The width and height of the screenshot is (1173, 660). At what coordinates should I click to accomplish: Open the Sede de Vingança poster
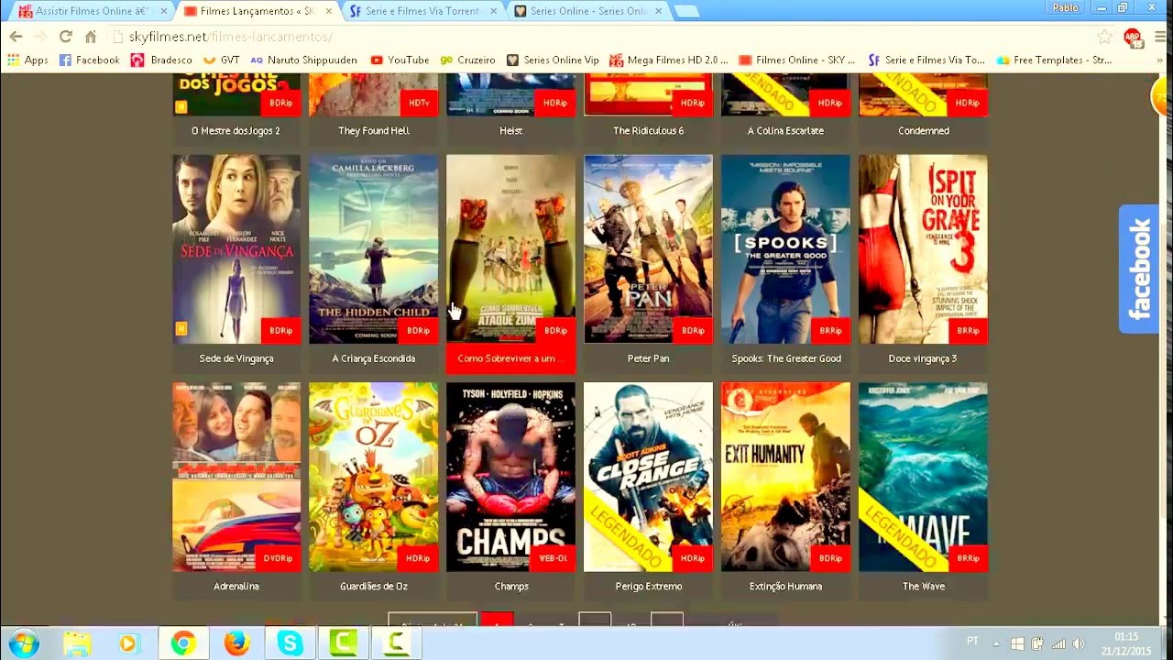[236, 248]
